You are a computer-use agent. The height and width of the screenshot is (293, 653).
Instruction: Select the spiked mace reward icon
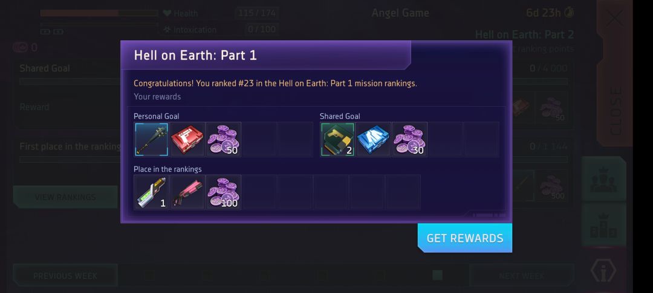(152, 139)
